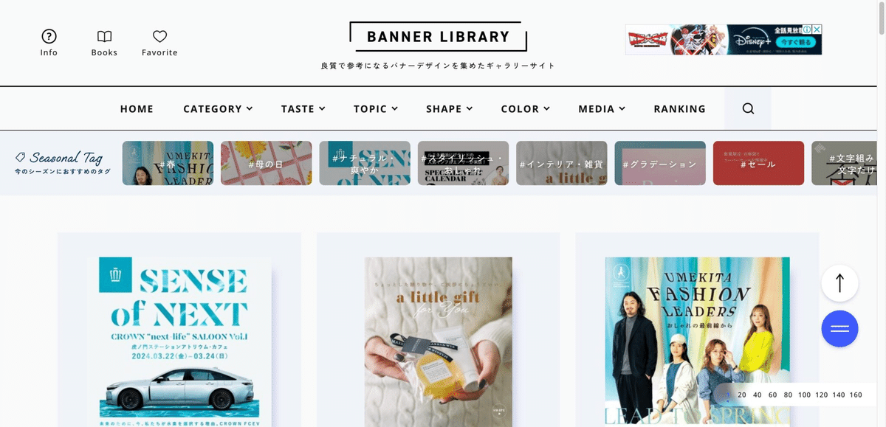Expand the TASTE dropdown
Viewport: 886px width, 427px height.
click(303, 108)
